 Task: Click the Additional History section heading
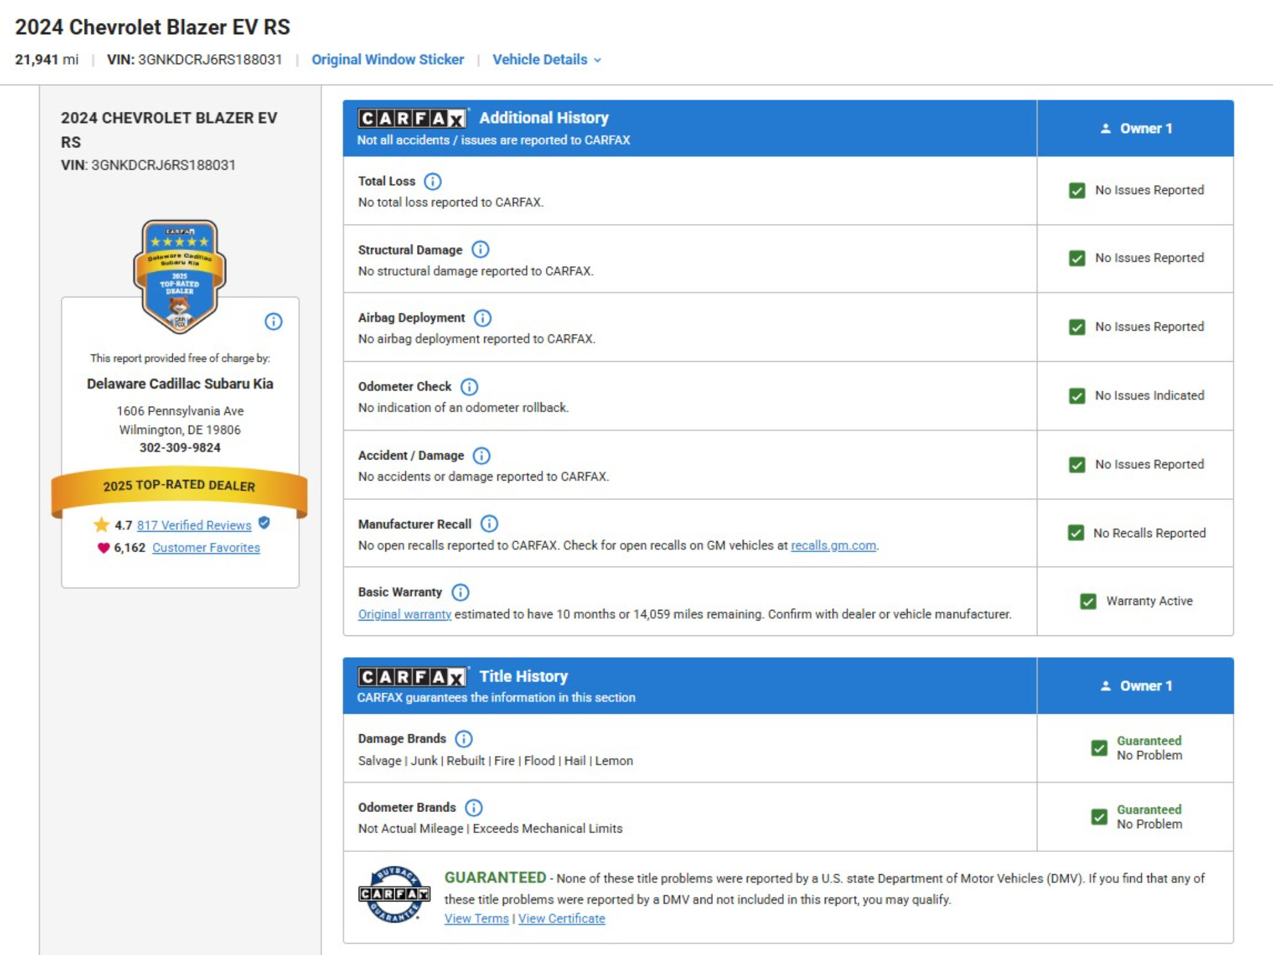pyautogui.click(x=544, y=118)
